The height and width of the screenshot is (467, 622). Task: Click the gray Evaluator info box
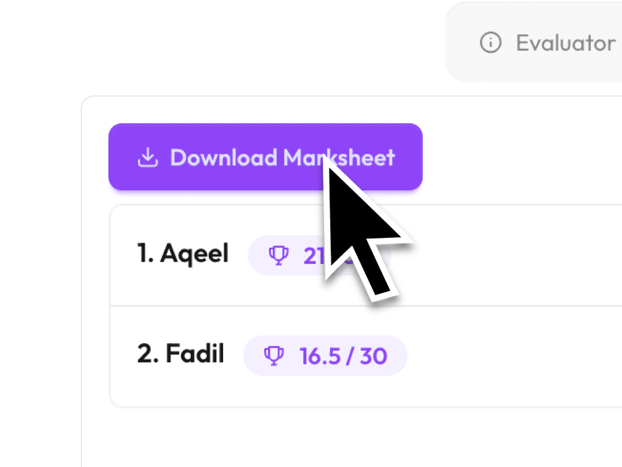[x=534, y=42]
